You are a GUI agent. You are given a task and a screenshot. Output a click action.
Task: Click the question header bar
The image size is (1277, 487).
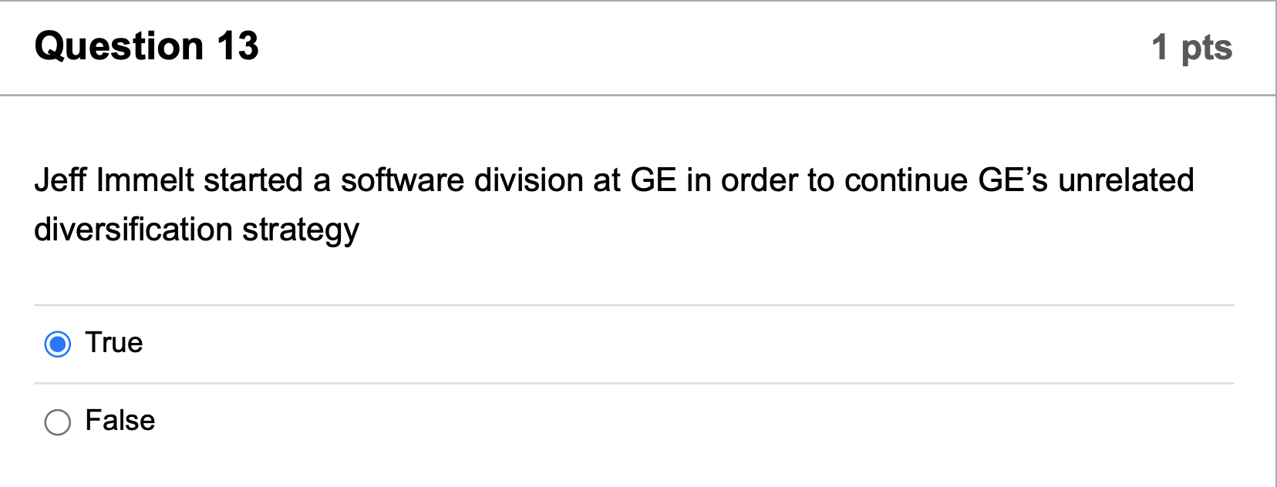tap(638, 46)
